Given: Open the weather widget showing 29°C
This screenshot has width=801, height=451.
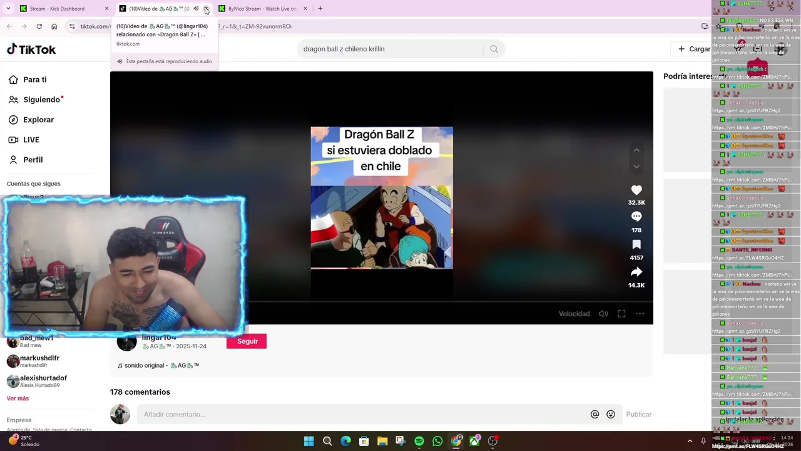Looking at the screenshot, I should tap(24, 440).
